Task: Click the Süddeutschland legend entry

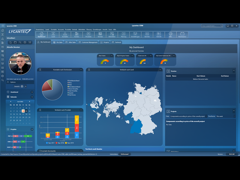Action: click(x=73, y=81)
